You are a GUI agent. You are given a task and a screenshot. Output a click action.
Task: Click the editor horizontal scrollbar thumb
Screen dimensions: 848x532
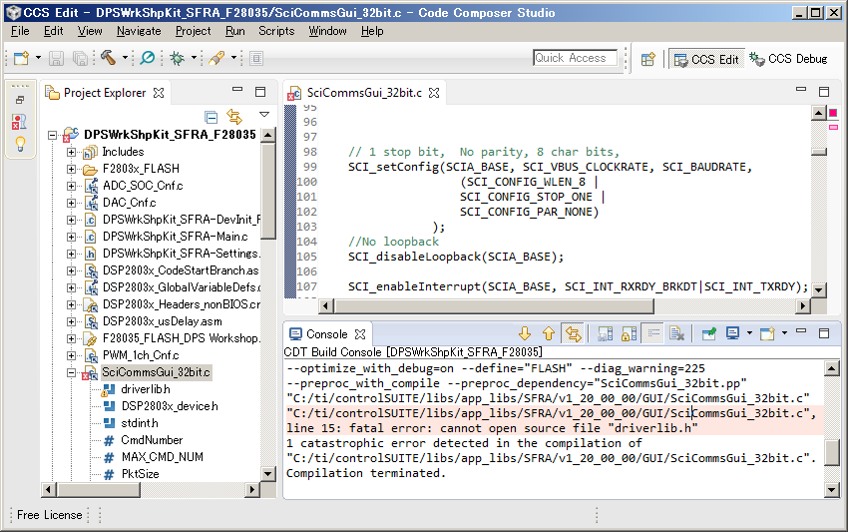(x=494, y=305)
